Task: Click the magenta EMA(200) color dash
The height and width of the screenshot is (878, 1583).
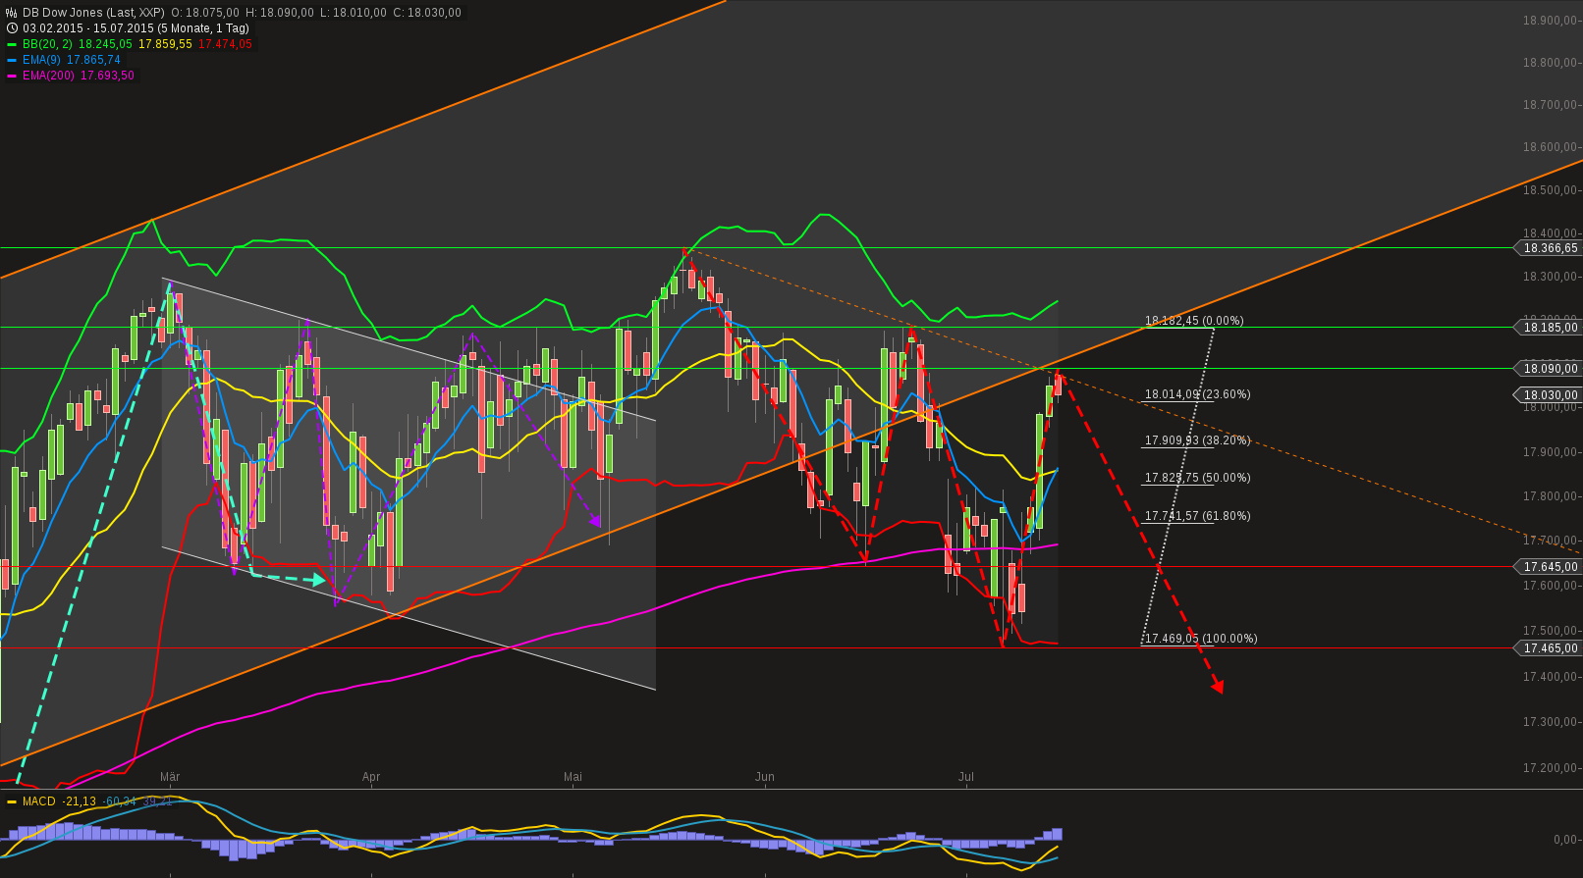Action: 12,76
